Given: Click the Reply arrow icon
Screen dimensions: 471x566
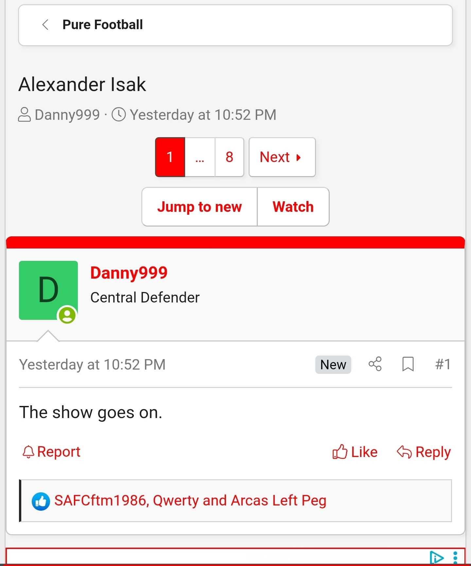Looking at the screenshot, I should coord(404,452).
